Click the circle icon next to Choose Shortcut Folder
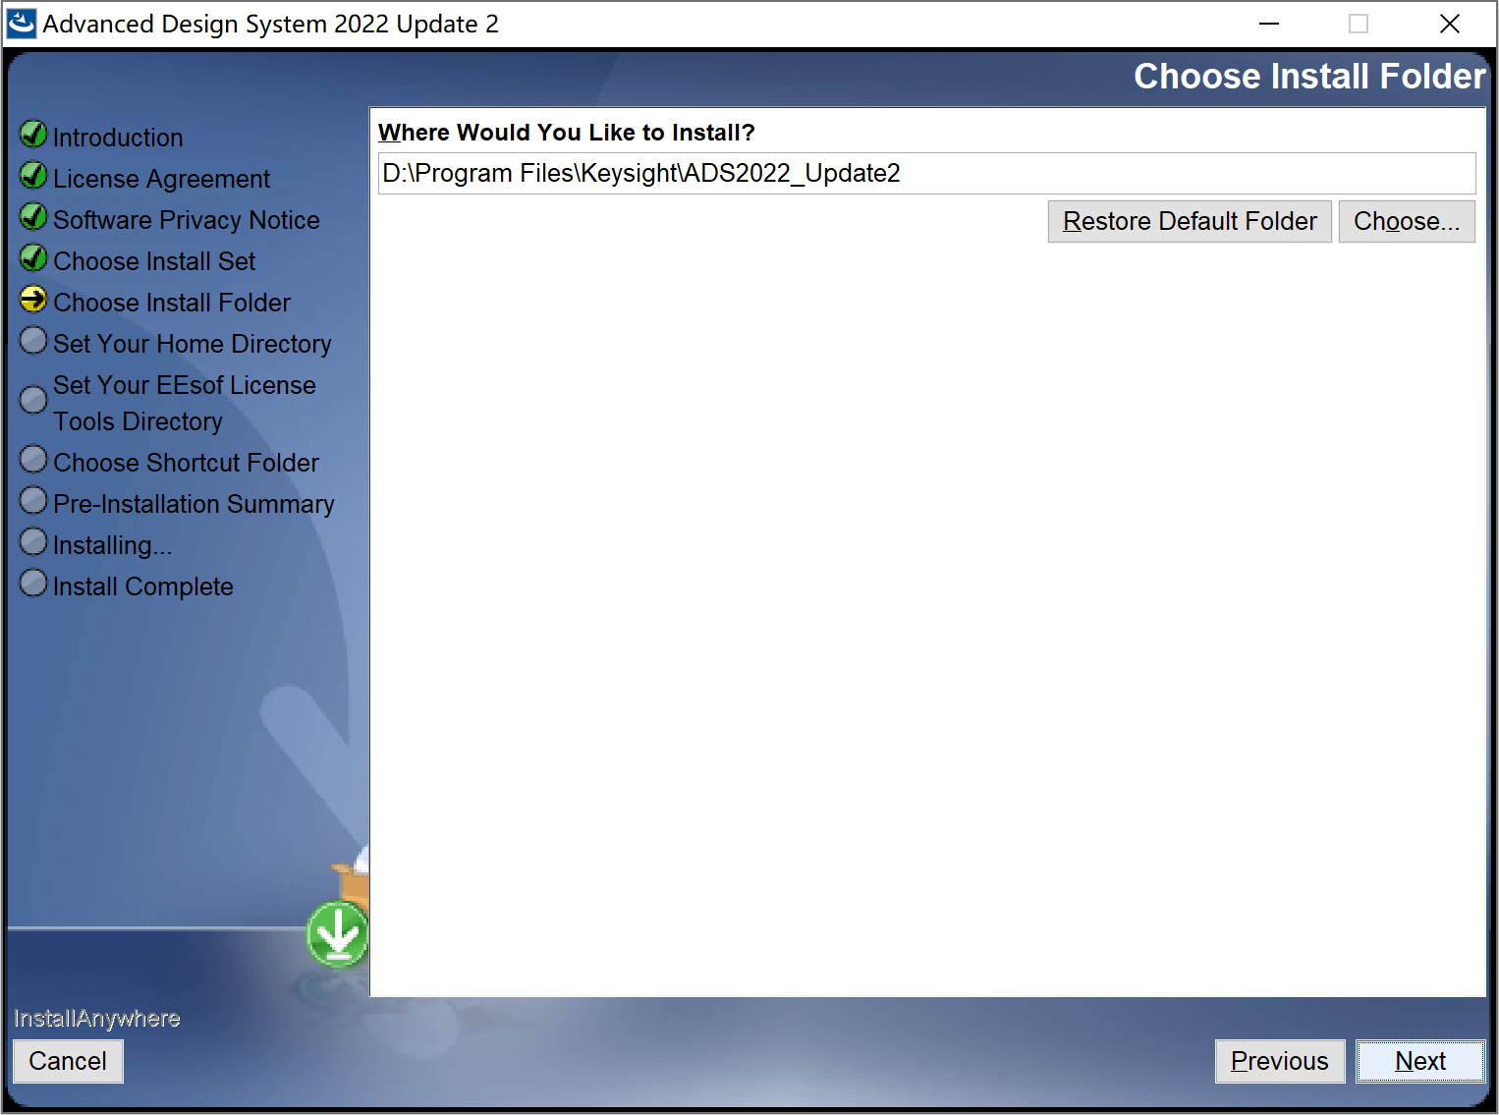Screen dimensions: 1499x1115 (x=33, y=459)
